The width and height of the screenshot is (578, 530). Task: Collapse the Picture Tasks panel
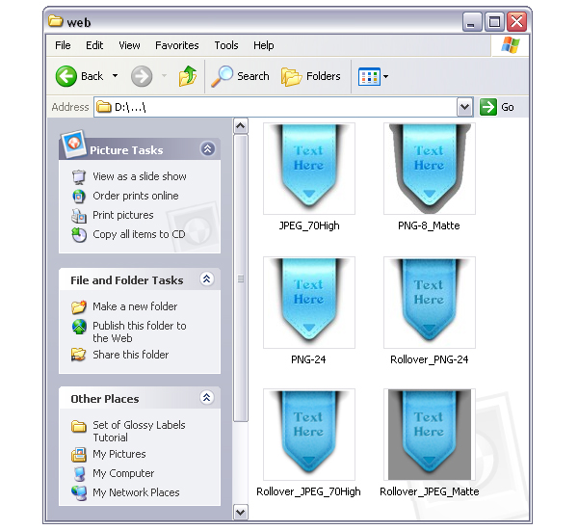pyautogui.click(x=207, y=149)
